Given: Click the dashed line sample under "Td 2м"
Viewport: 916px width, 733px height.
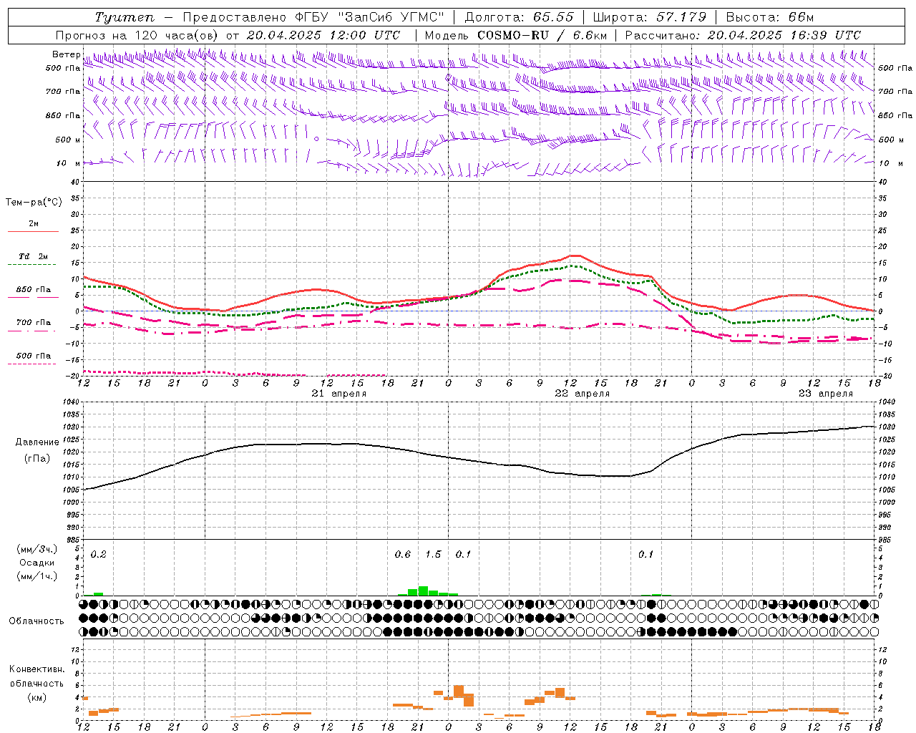Looking at the screenshot, I should (x=31, y=265).
